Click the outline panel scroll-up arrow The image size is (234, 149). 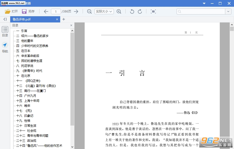coord(72,31)
